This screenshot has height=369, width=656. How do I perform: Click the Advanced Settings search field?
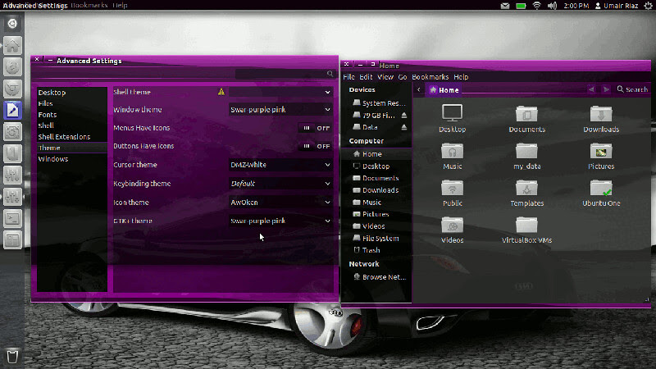tap(285, 74)
